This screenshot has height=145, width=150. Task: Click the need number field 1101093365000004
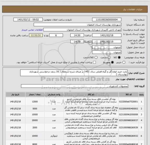click(x=107, y=20)
